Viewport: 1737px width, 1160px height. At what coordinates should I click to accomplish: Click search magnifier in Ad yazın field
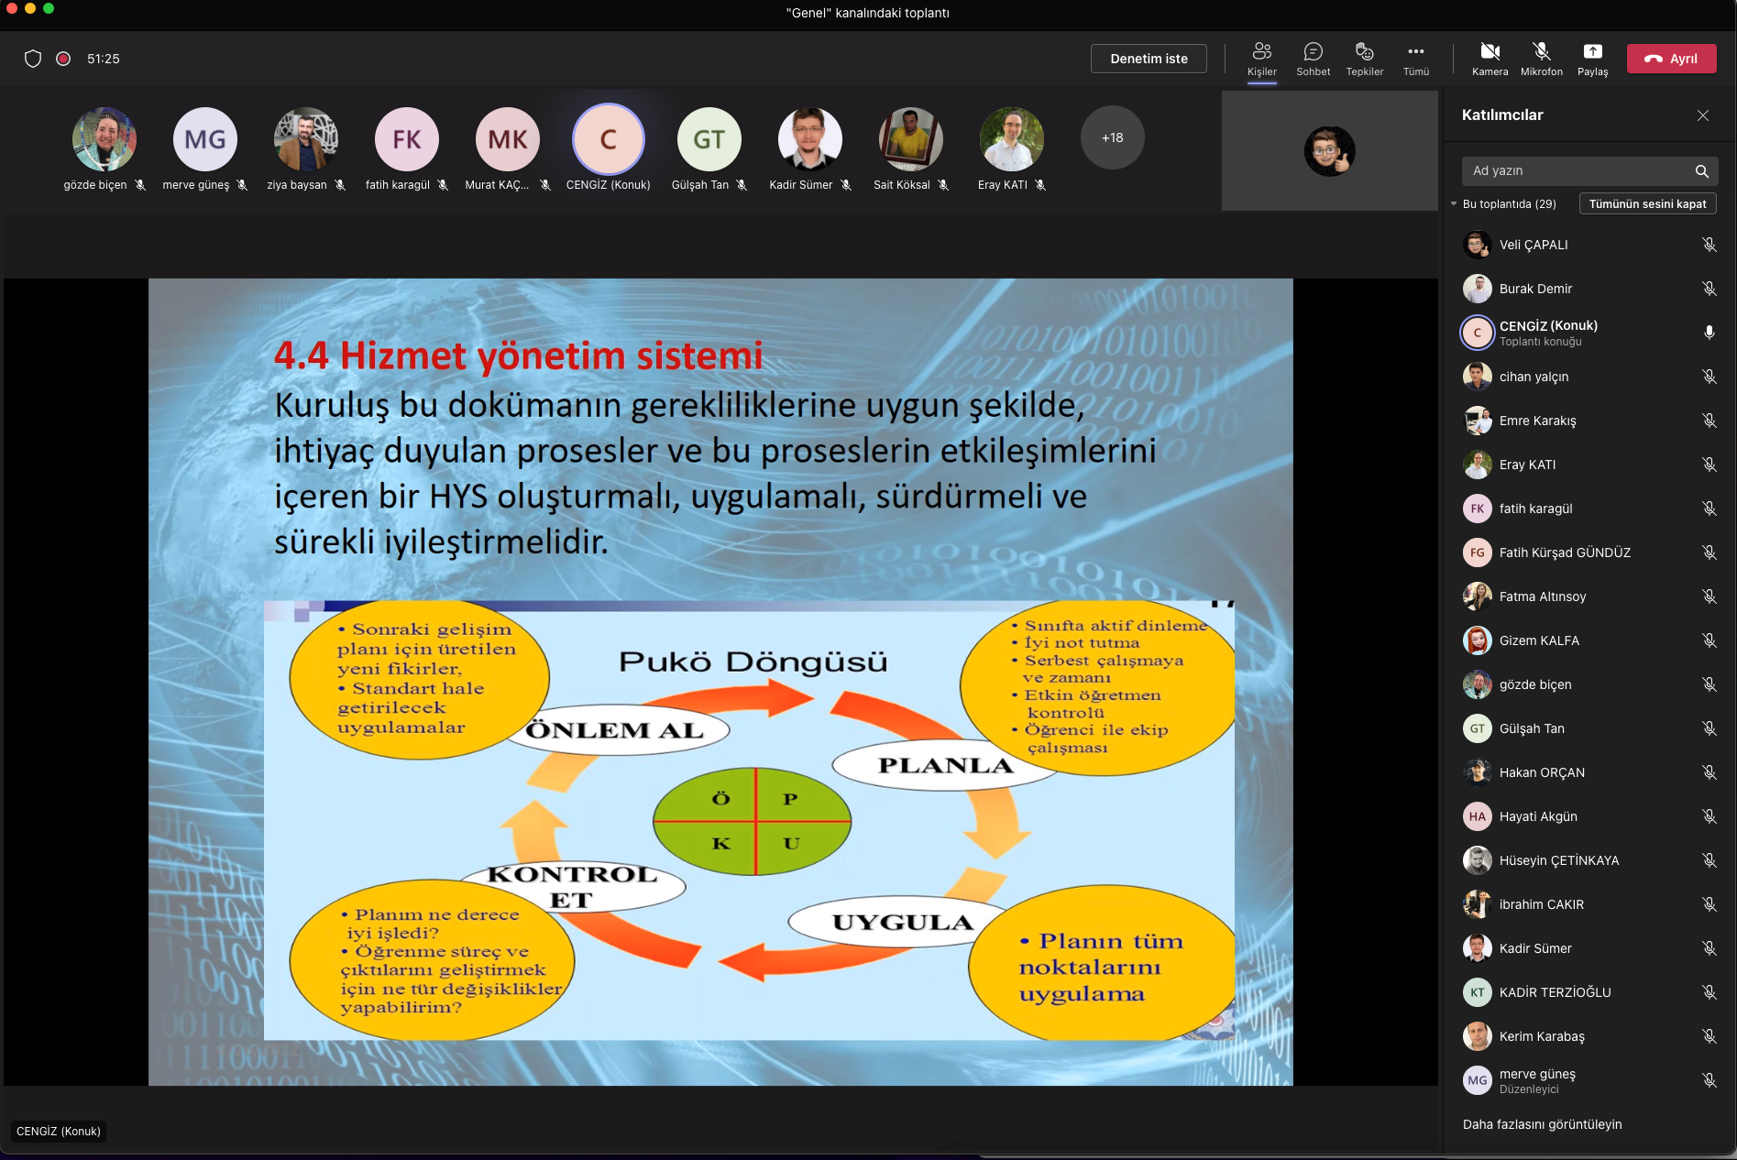[x=1701, y=171]
